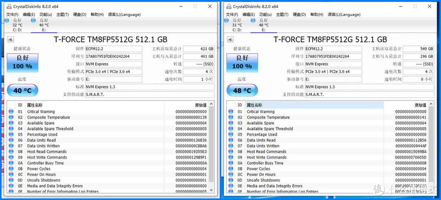Click scrollbar down arrow in 40 °C window
The width and height of the screenshot is (441, 200).
tap(212, 190)
